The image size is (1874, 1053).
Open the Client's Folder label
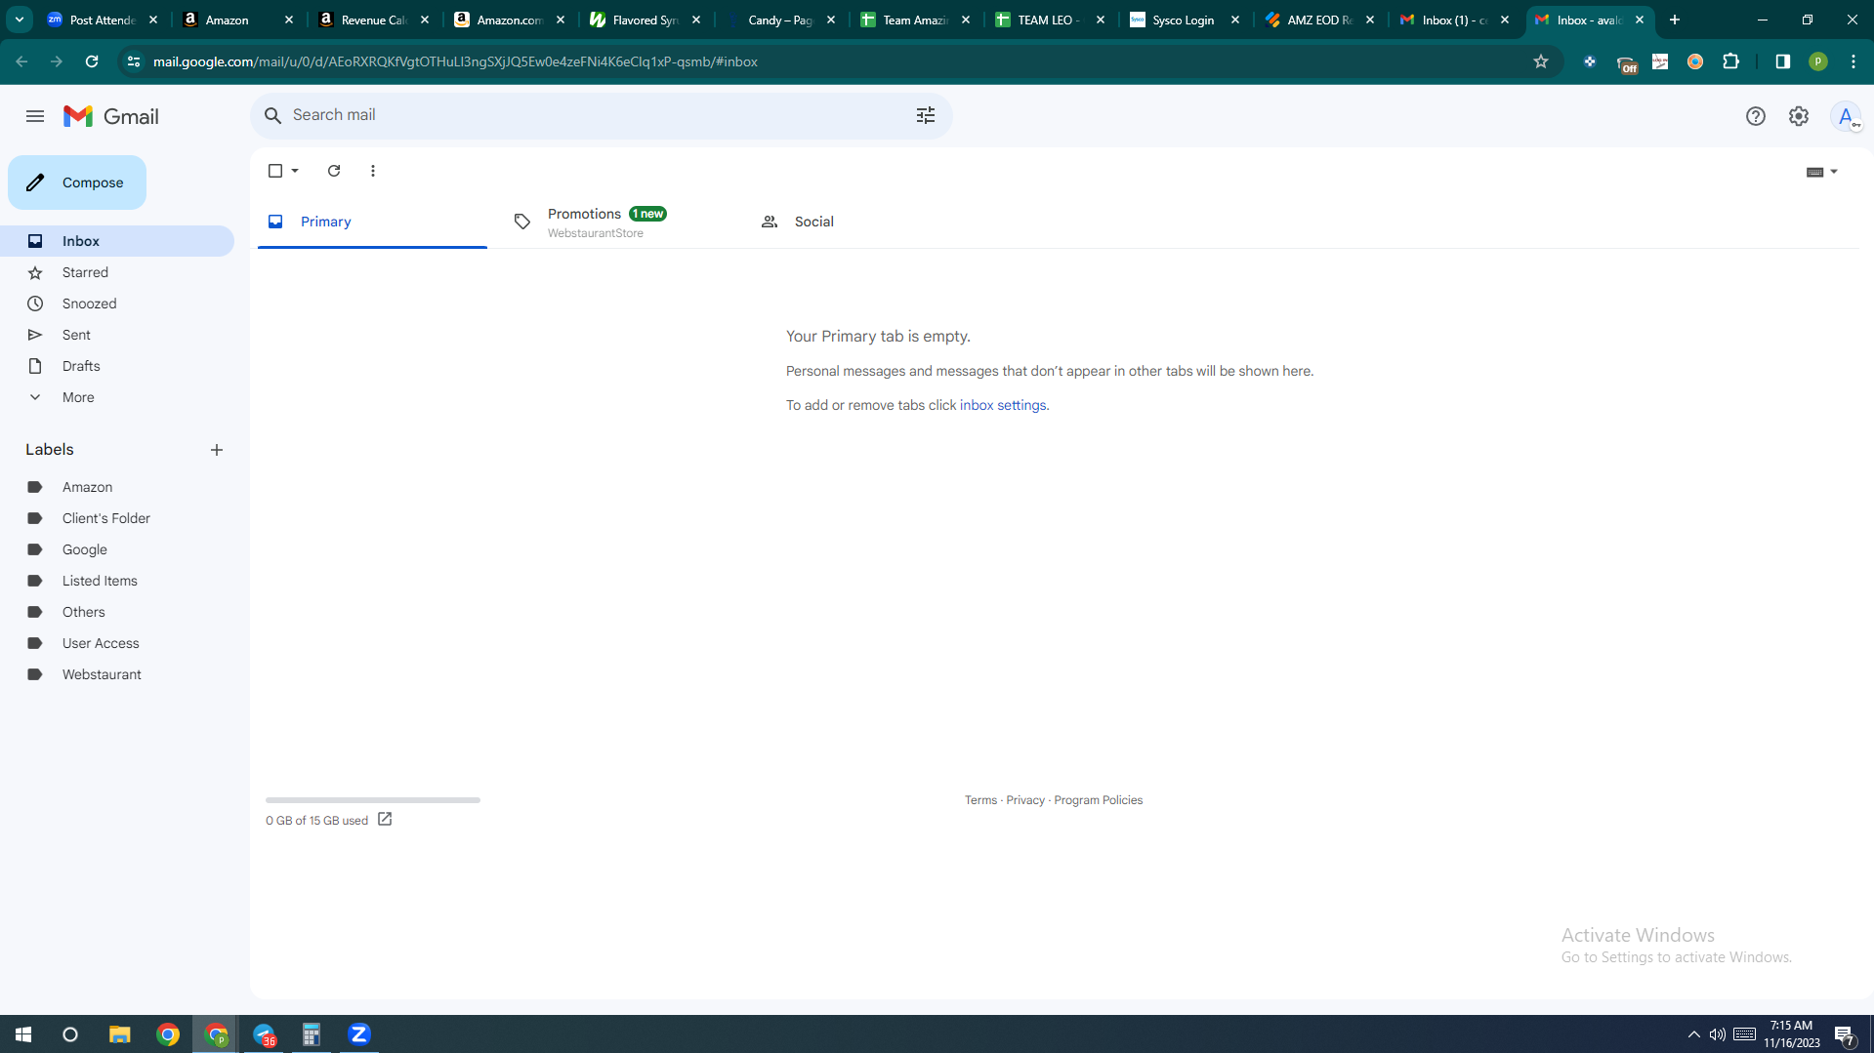click(117, 518)
